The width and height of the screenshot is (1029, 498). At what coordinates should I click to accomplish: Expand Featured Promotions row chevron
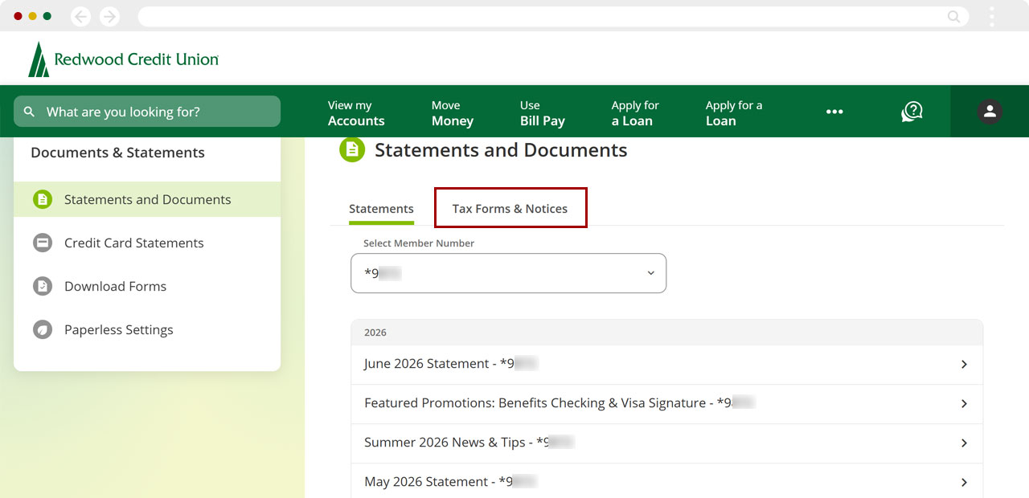point(964,404)
